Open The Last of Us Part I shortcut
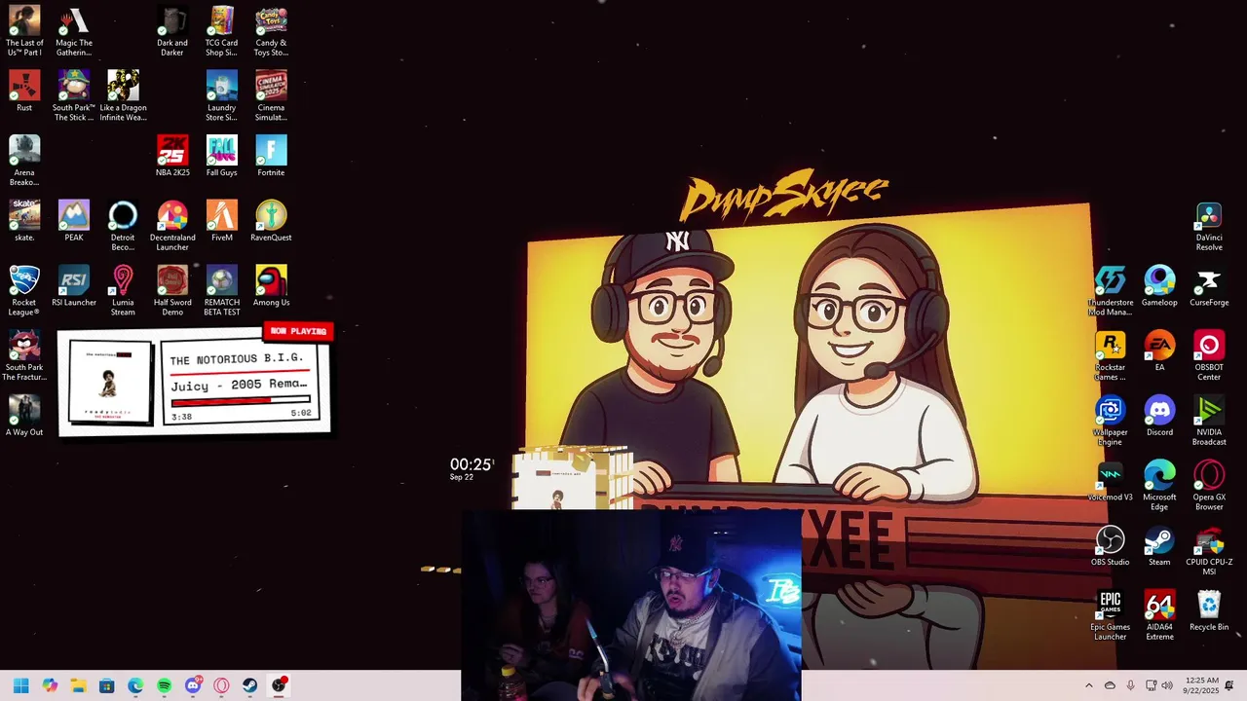 (x=24, y=31)
